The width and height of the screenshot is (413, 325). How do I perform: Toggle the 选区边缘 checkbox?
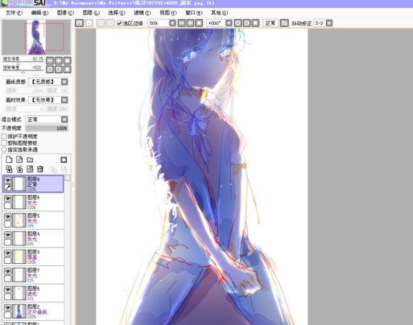pos(120,23)
